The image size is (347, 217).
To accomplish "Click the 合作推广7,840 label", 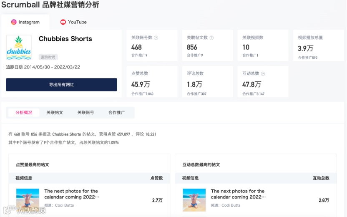I will tap(142, 94).
